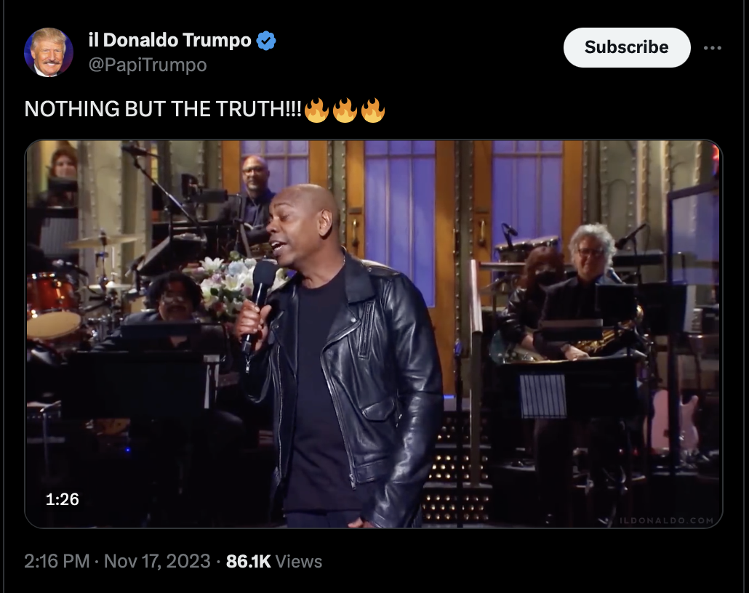
Task: Click the ILDONALDO.COM watermark on the video
Action: click(x=666, y=520)
